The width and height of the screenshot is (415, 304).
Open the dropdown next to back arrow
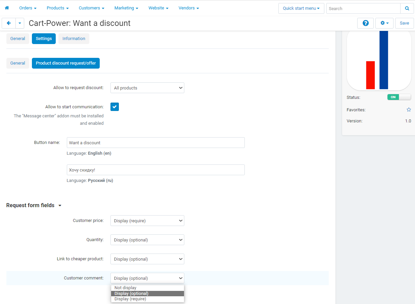pyautogui.click(x=20, y=23)
